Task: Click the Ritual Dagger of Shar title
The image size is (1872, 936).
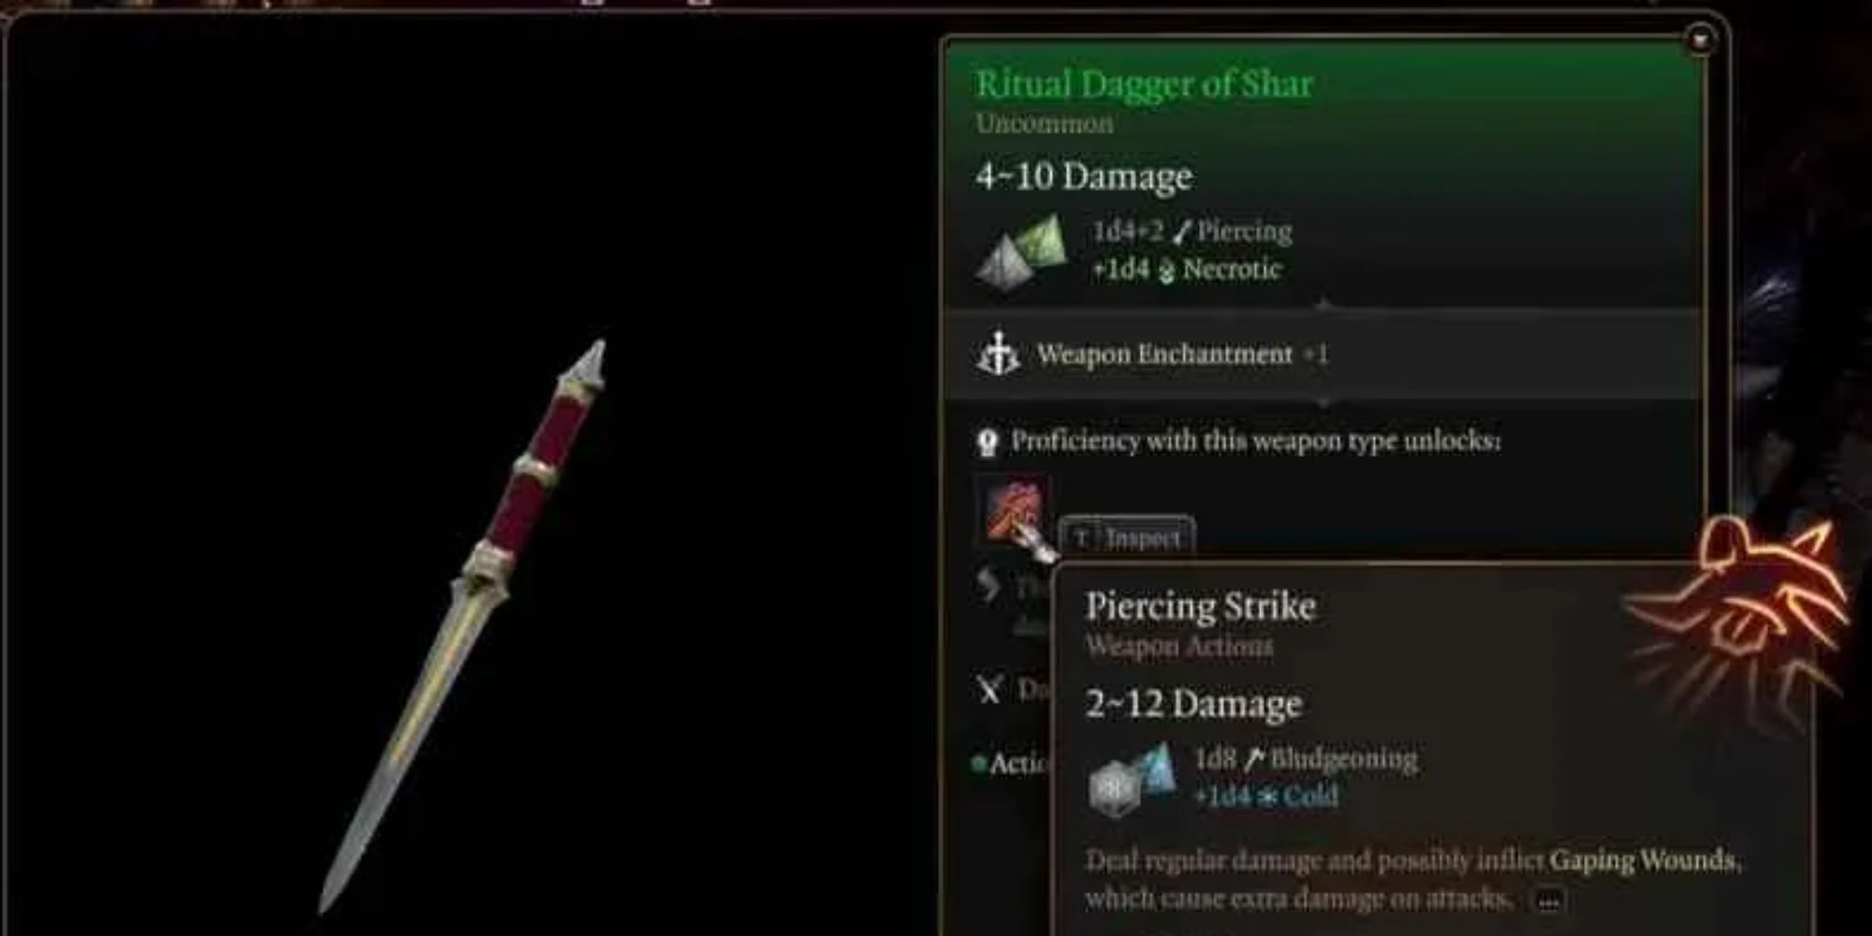Action: click(1143, 84)
